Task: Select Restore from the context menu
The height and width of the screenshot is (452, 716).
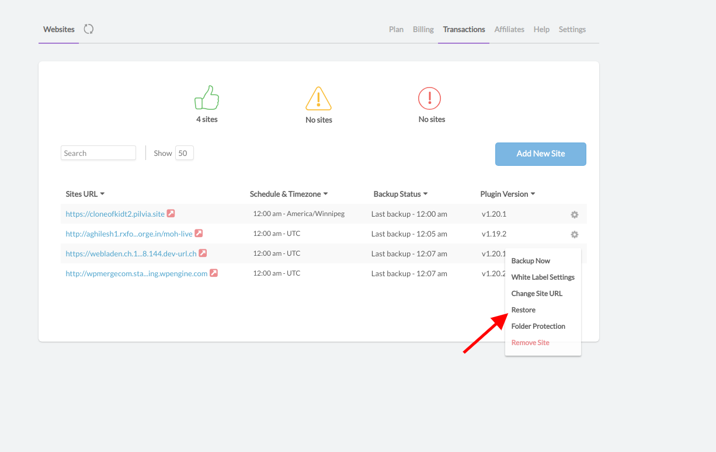Action: tap(523, 310)
